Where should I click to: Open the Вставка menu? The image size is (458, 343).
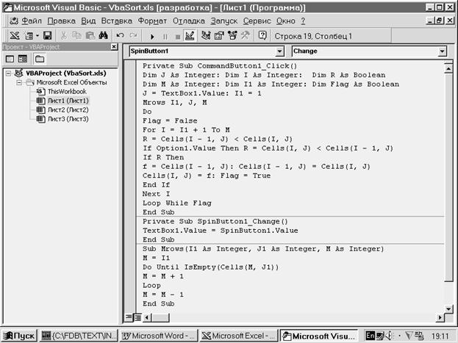[x=116, y=21]
